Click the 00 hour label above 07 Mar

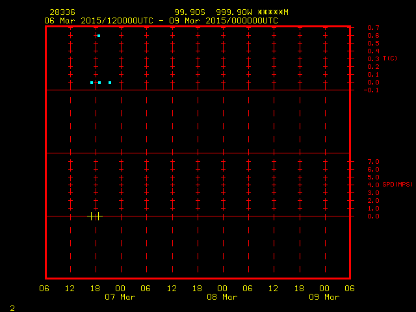tap(120, 289)
